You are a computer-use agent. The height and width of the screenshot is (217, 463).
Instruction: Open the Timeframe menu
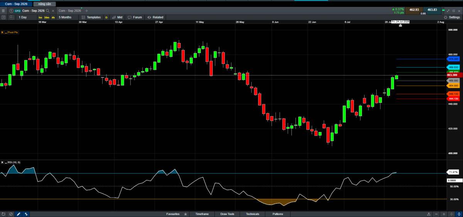202,214
